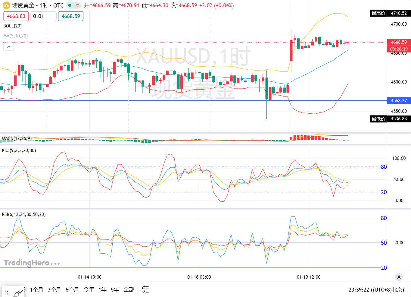Click the 01-14 19:00 time axis label
Screen dimensions: 411x297
click(90, 277)
